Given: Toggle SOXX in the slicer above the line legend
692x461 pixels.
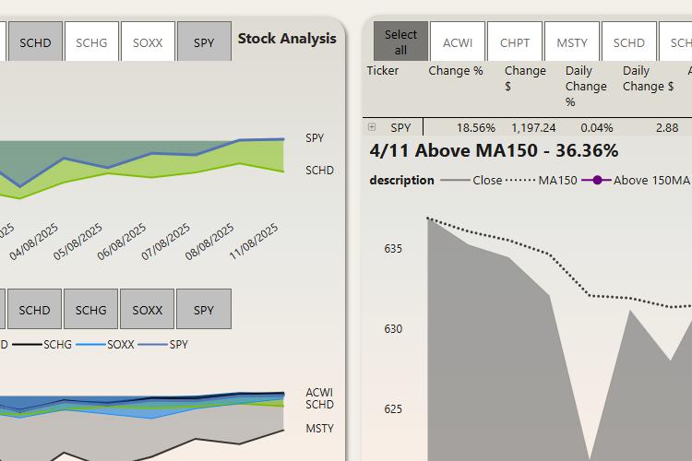Looking at the screenshot, I should point(148,309).
